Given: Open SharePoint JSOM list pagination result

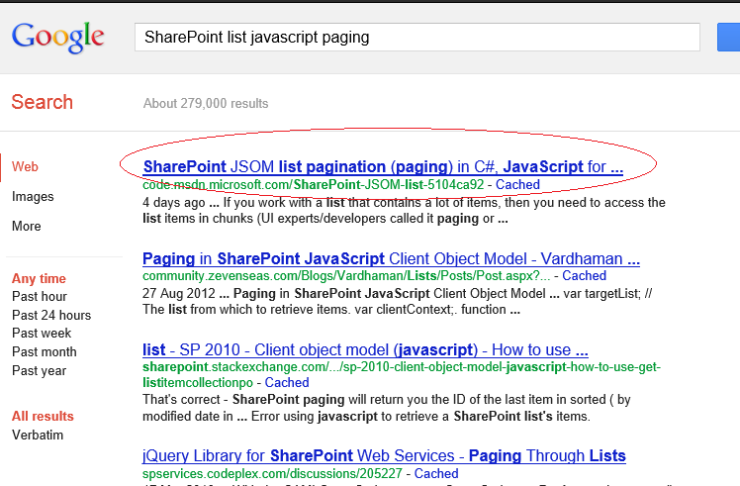Looking at the screenshot, I should coord(383,166).
